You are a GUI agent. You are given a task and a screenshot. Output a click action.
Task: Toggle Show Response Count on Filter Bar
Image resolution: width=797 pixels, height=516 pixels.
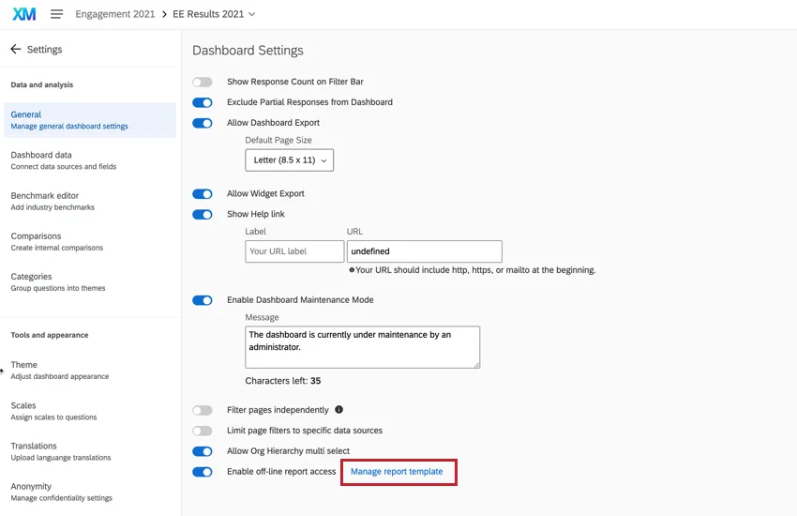coord(202,82)
